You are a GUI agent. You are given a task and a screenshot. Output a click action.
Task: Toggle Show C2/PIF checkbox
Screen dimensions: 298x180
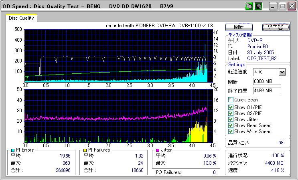pos(231,113)
